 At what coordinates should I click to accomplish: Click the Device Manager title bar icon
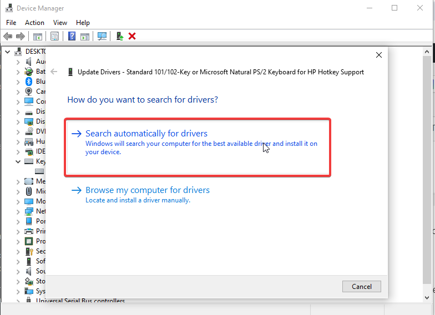(9, 8)
